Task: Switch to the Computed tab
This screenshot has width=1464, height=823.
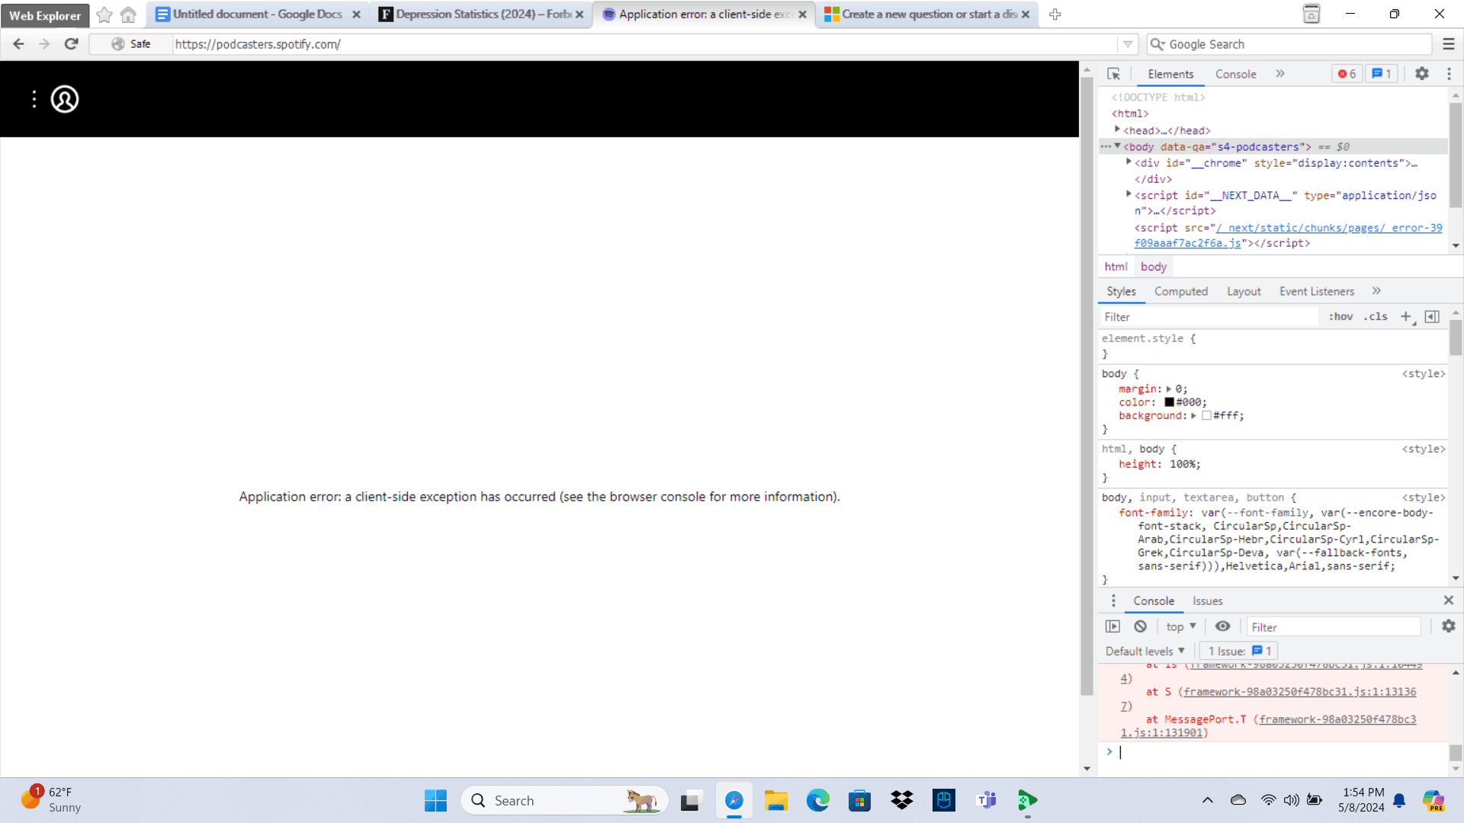Action: [1180, 291]
